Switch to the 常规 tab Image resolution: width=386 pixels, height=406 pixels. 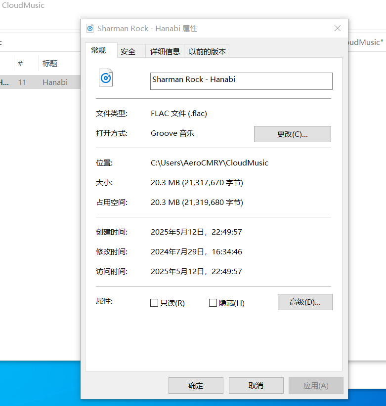101,50
